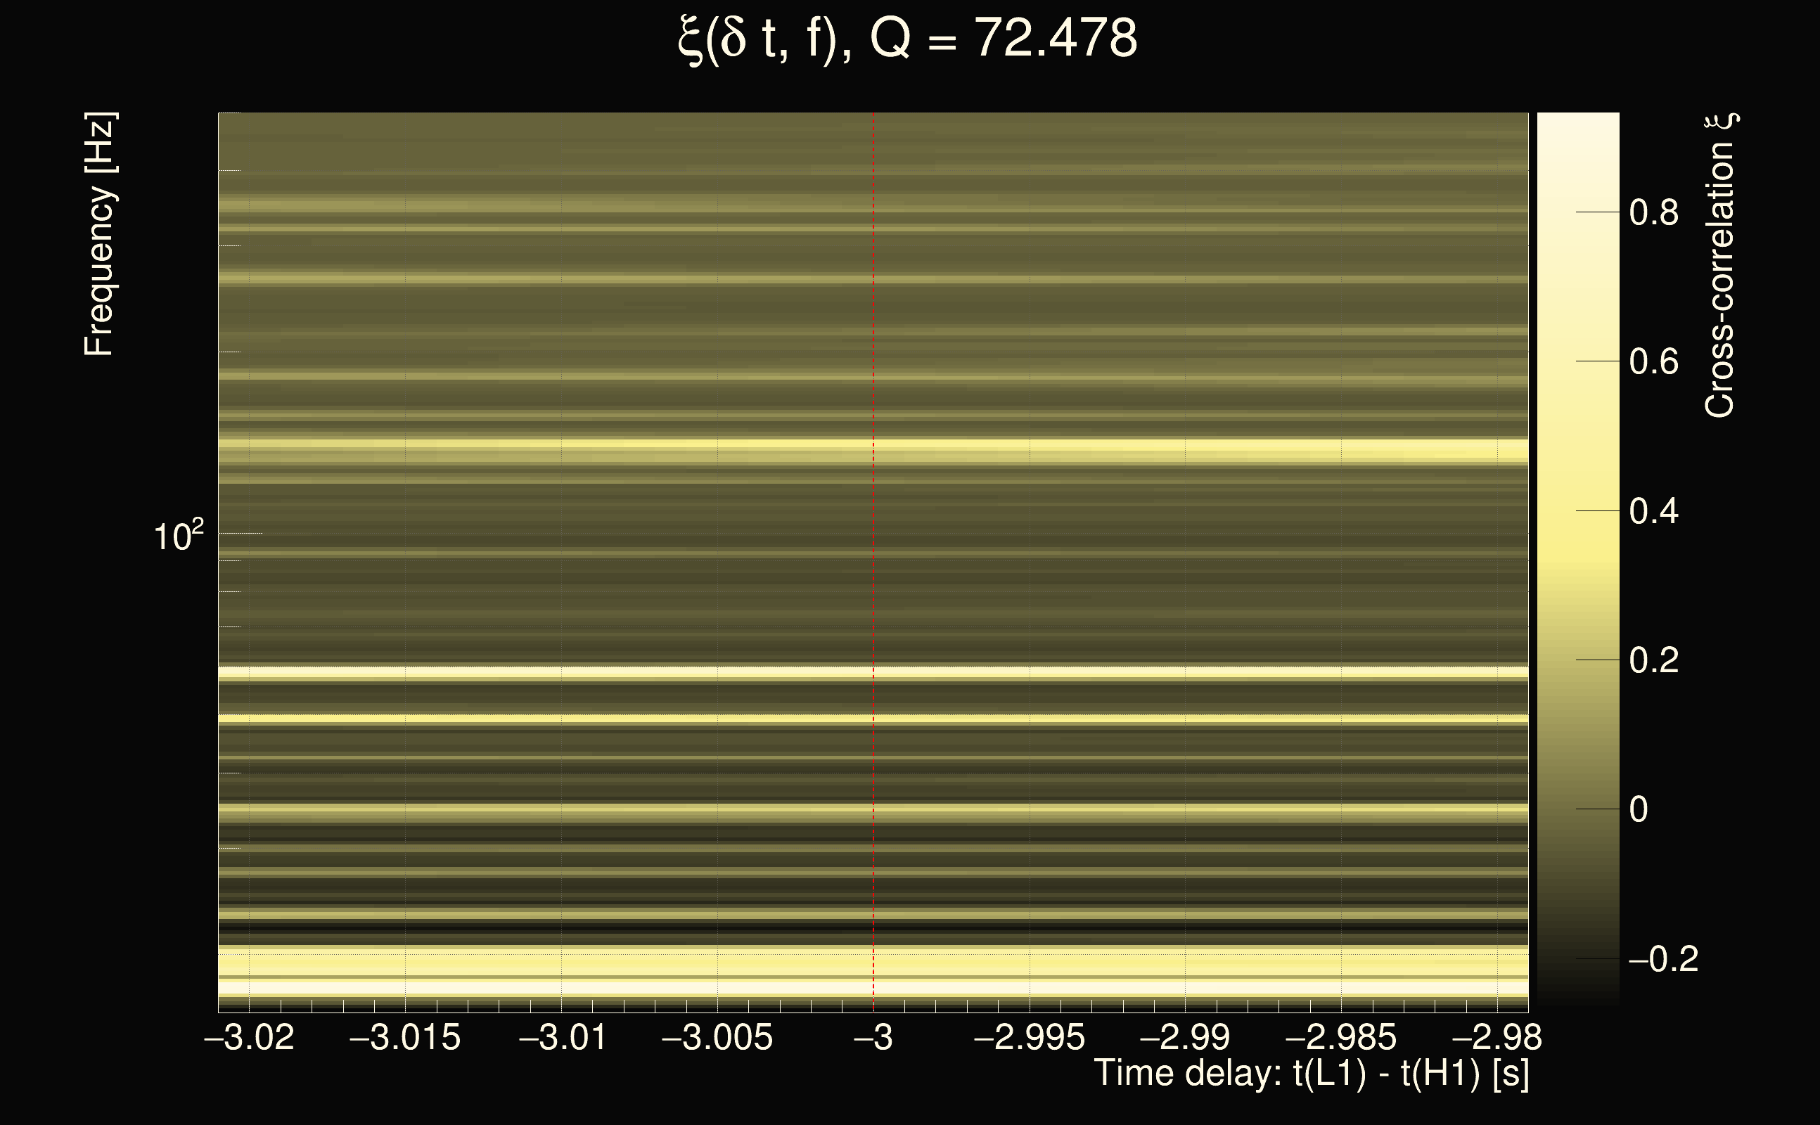The image size is (1820, 1125).
Task: Click the -3.02 x-axis tick label
Action: pos(249,1038)
